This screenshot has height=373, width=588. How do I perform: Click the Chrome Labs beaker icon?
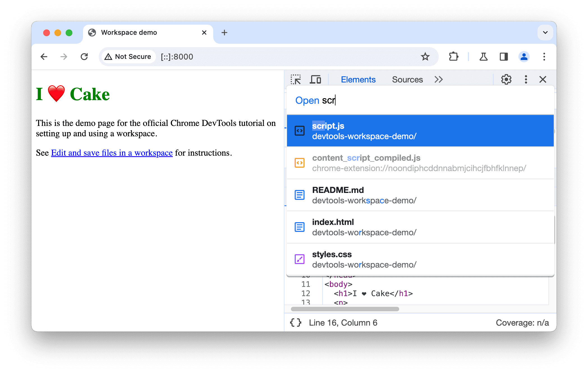tap(483, 56)
